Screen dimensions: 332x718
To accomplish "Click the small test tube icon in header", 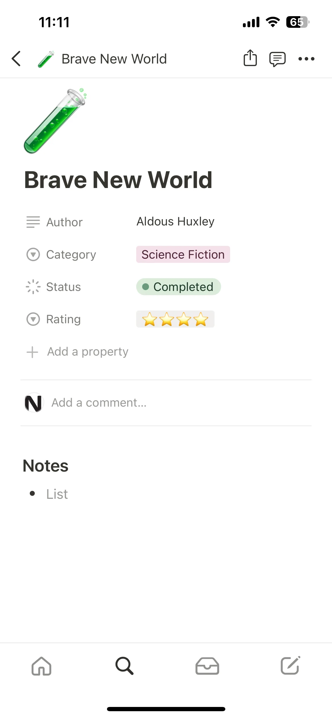I will [46, 59].
